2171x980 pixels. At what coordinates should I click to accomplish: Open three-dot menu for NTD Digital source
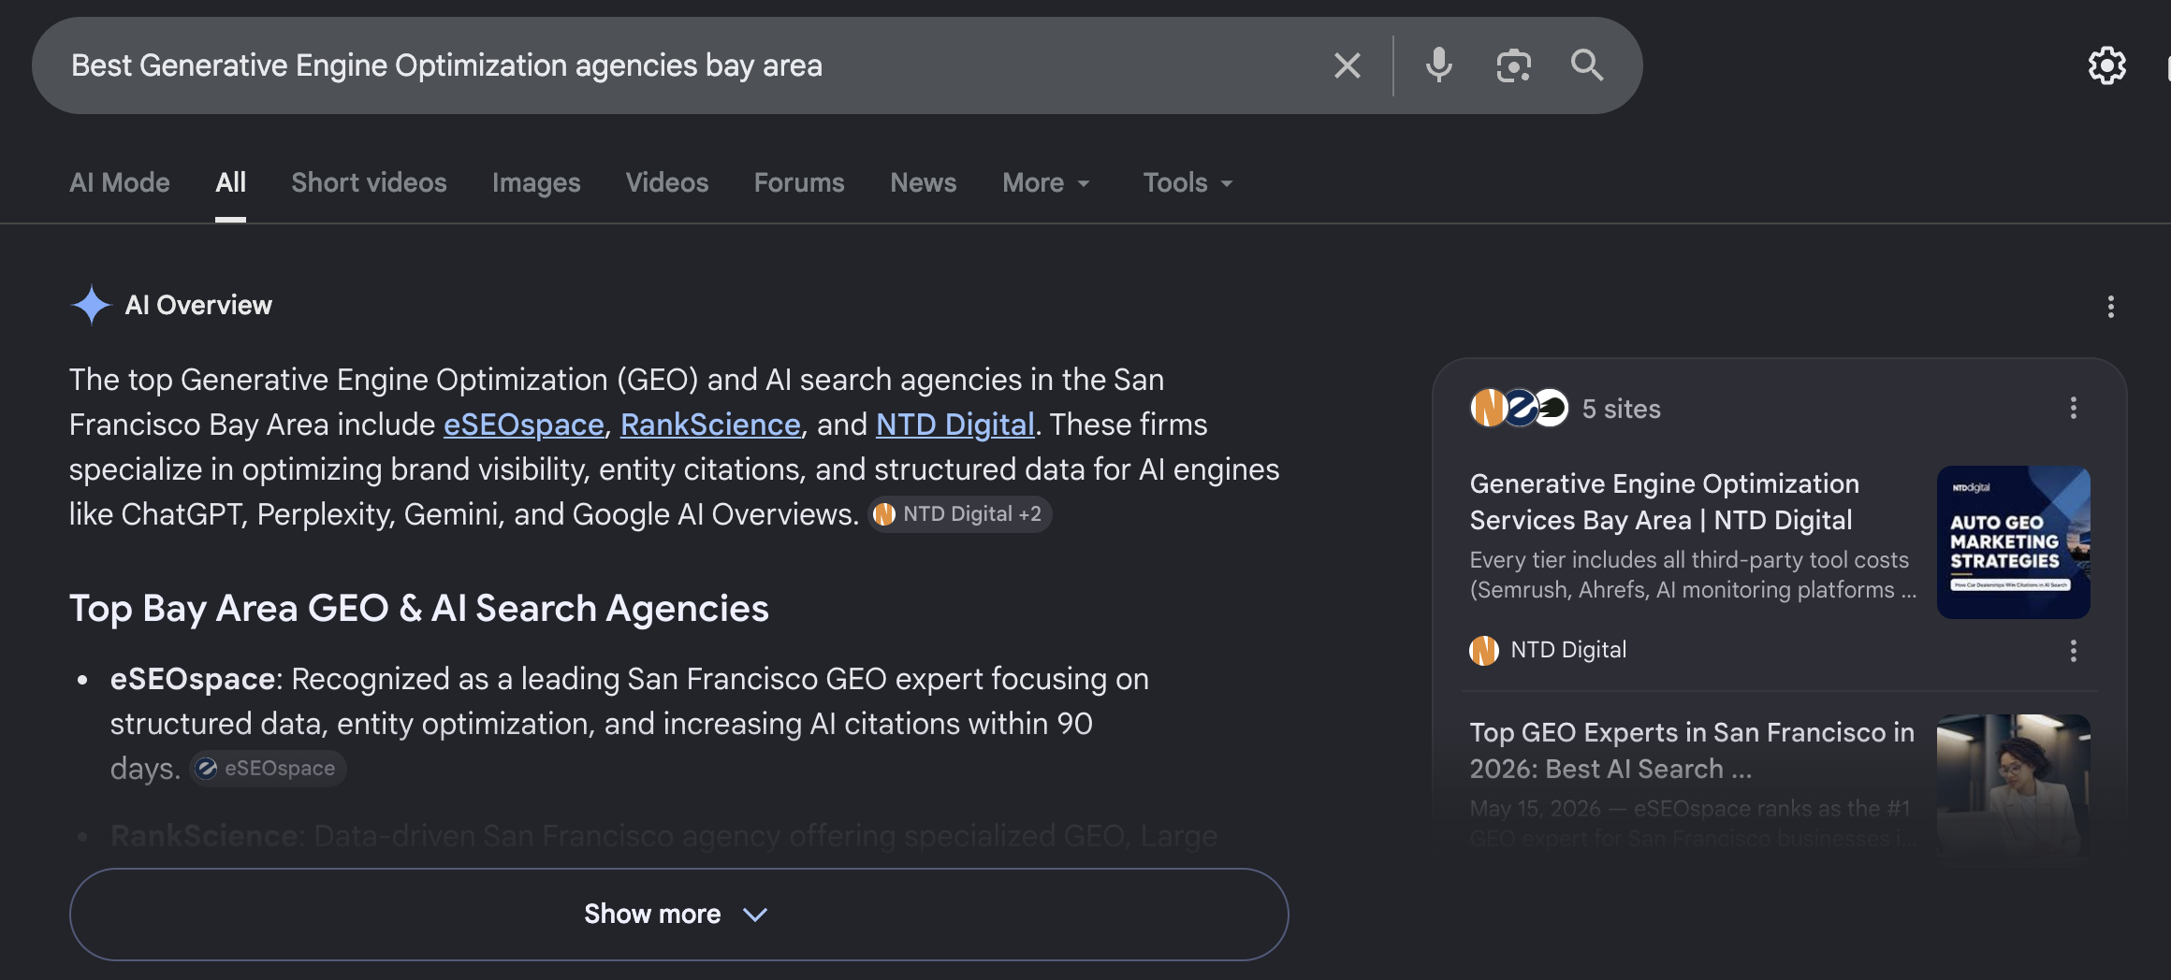[x=2073, y=651]
